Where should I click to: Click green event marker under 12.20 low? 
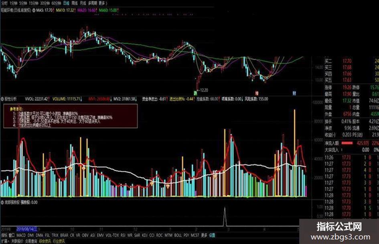tap(195, 93)
